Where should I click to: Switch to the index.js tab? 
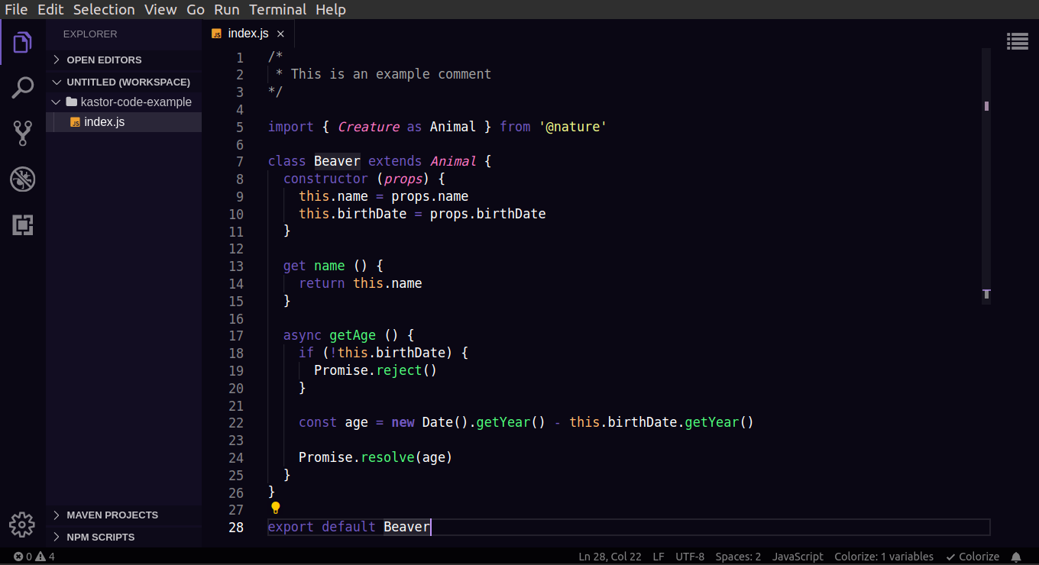tap(248, 34)
